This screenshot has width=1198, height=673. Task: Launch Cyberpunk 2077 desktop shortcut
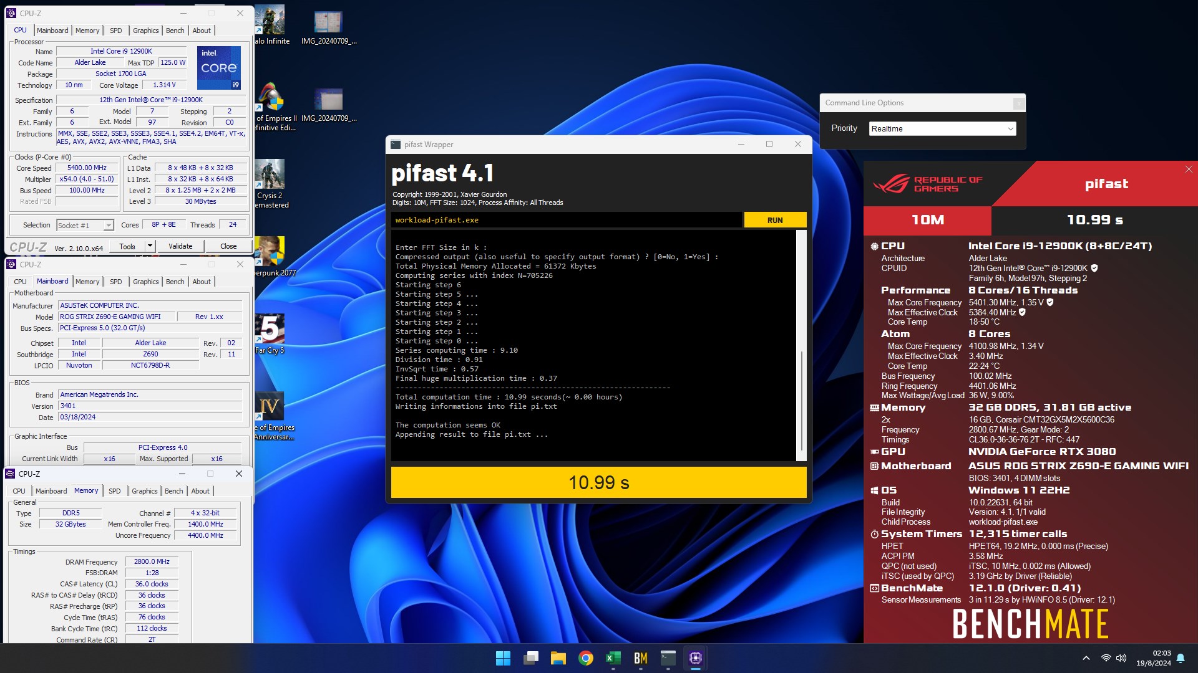(271, 257)
